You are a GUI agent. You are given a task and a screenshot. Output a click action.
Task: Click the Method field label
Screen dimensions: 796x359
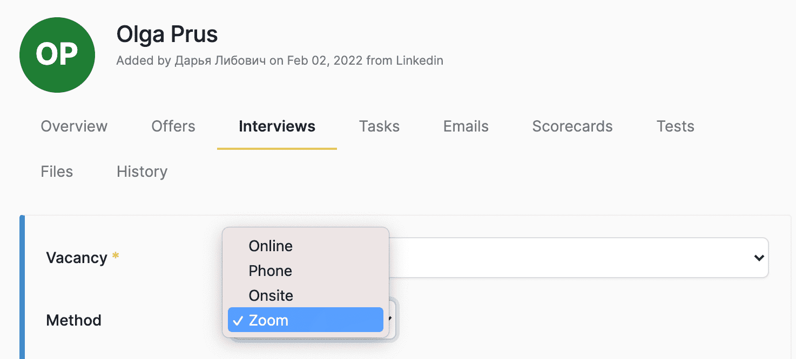click(74, 320)
